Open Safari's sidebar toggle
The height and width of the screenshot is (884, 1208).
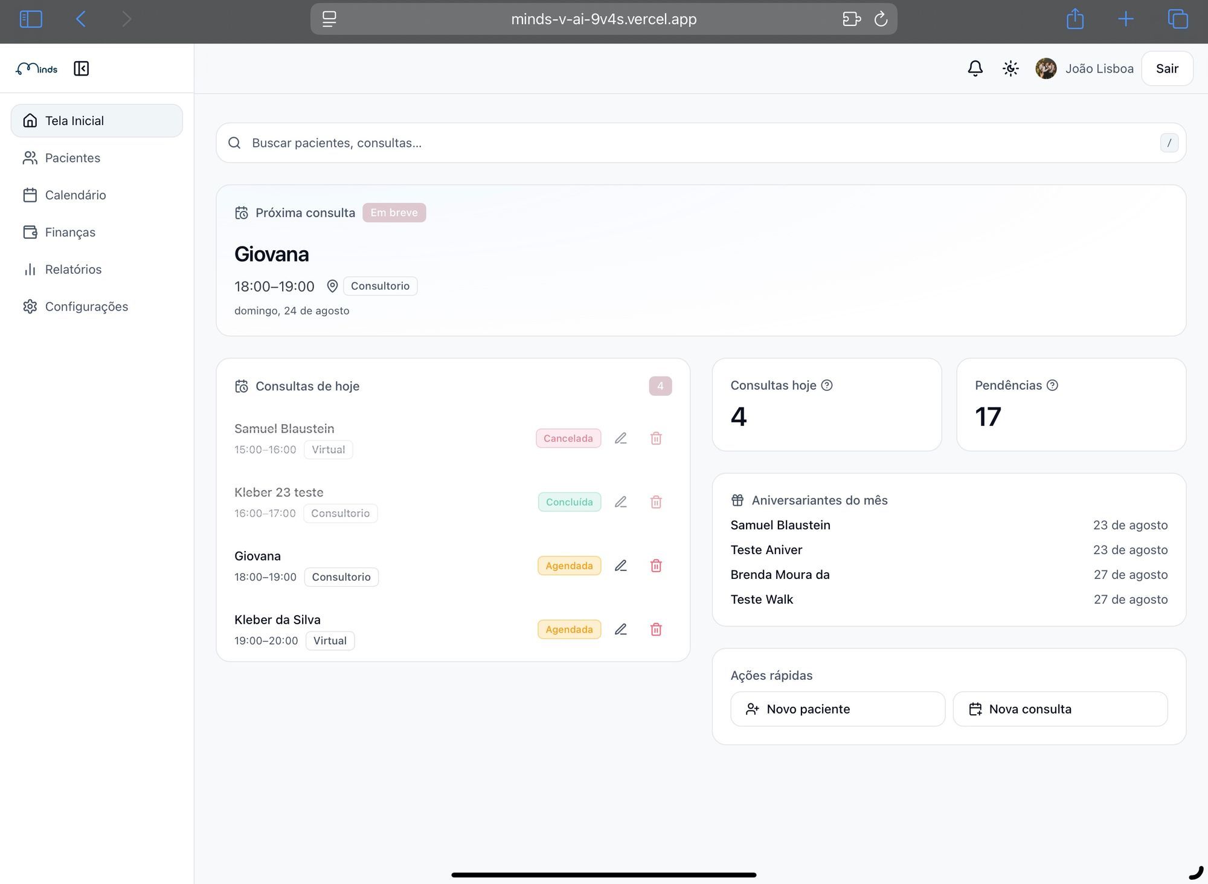31,19
